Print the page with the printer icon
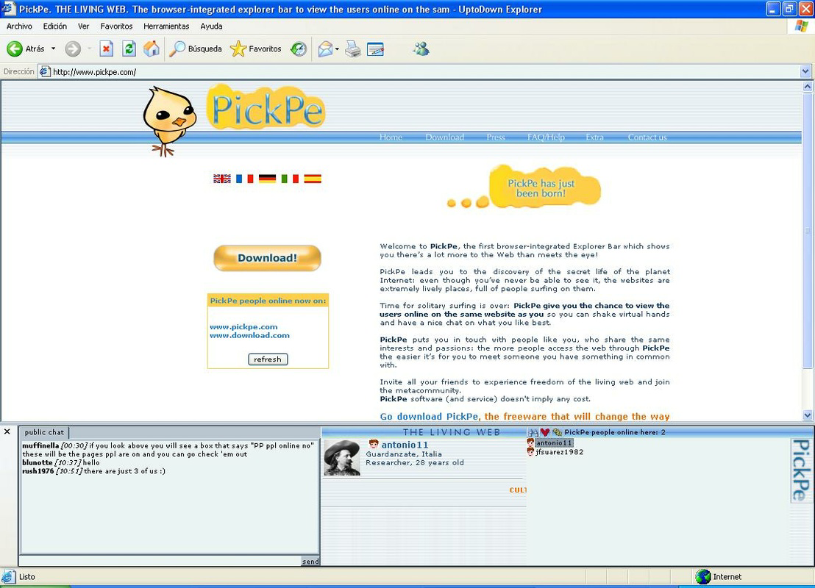The height and width of the screenshot is (588, 815). [x=353, y=49]
